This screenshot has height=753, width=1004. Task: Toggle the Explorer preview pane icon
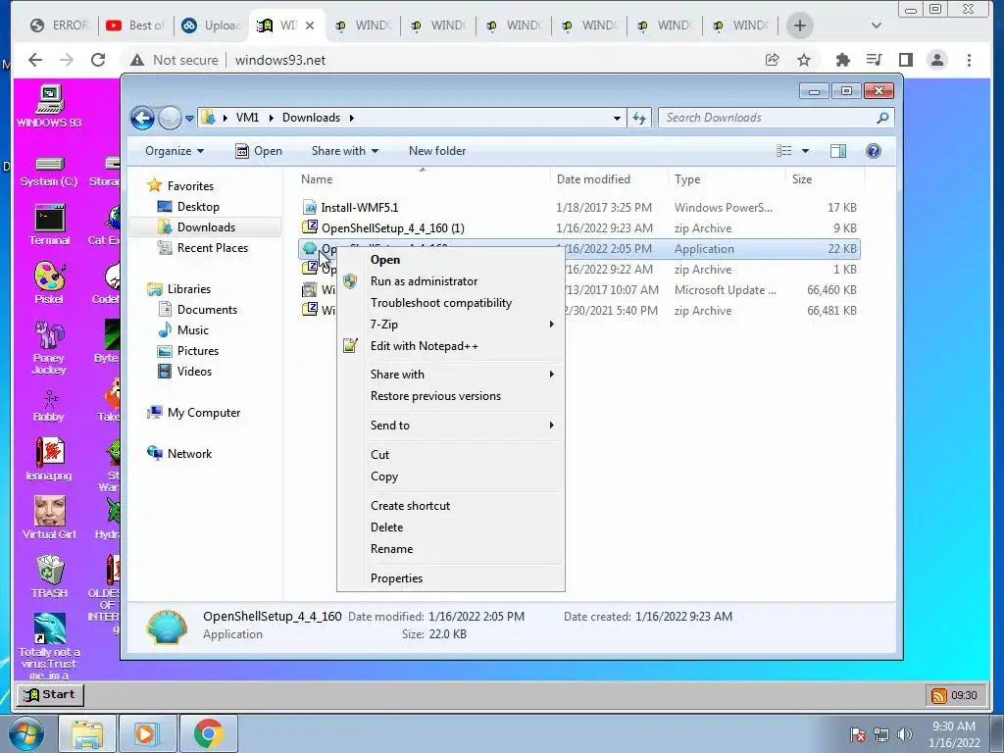tap(838, 151)
